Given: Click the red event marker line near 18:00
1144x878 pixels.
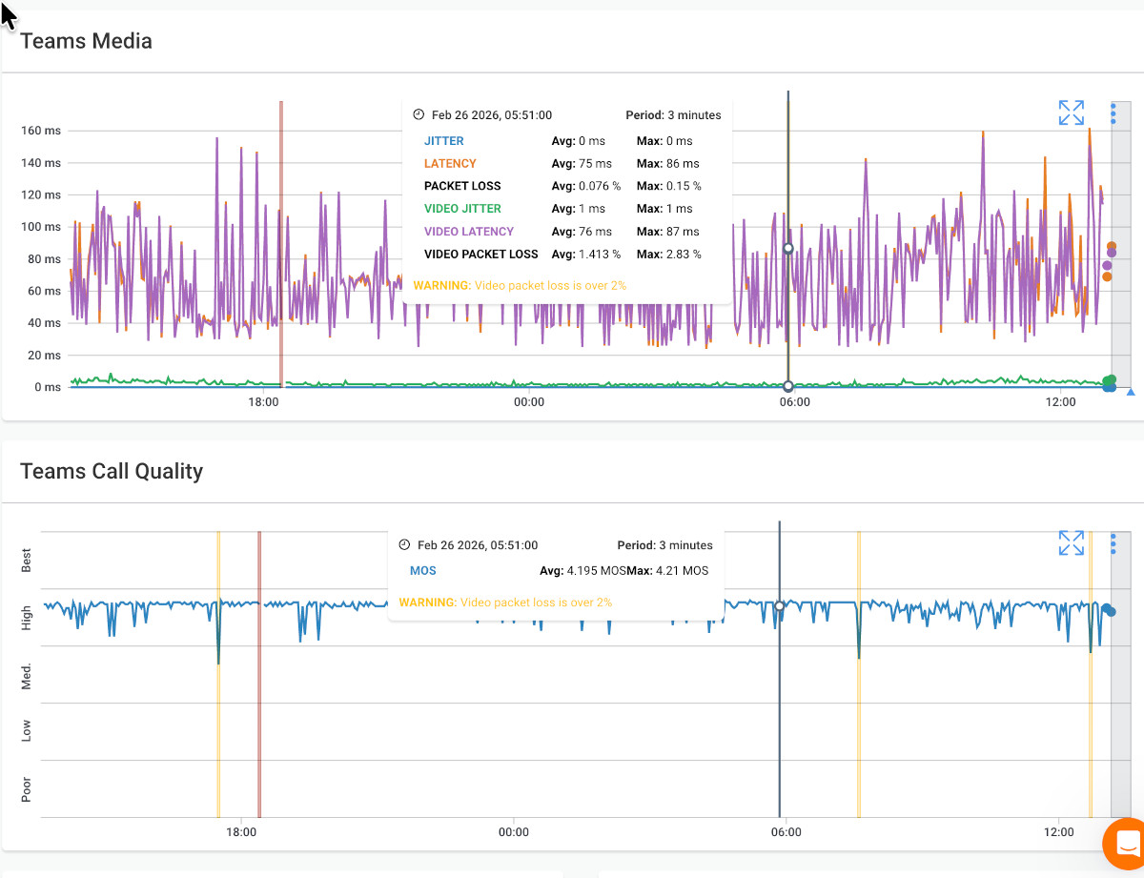Looking at the screenshot, I should [x=281, y=238].
